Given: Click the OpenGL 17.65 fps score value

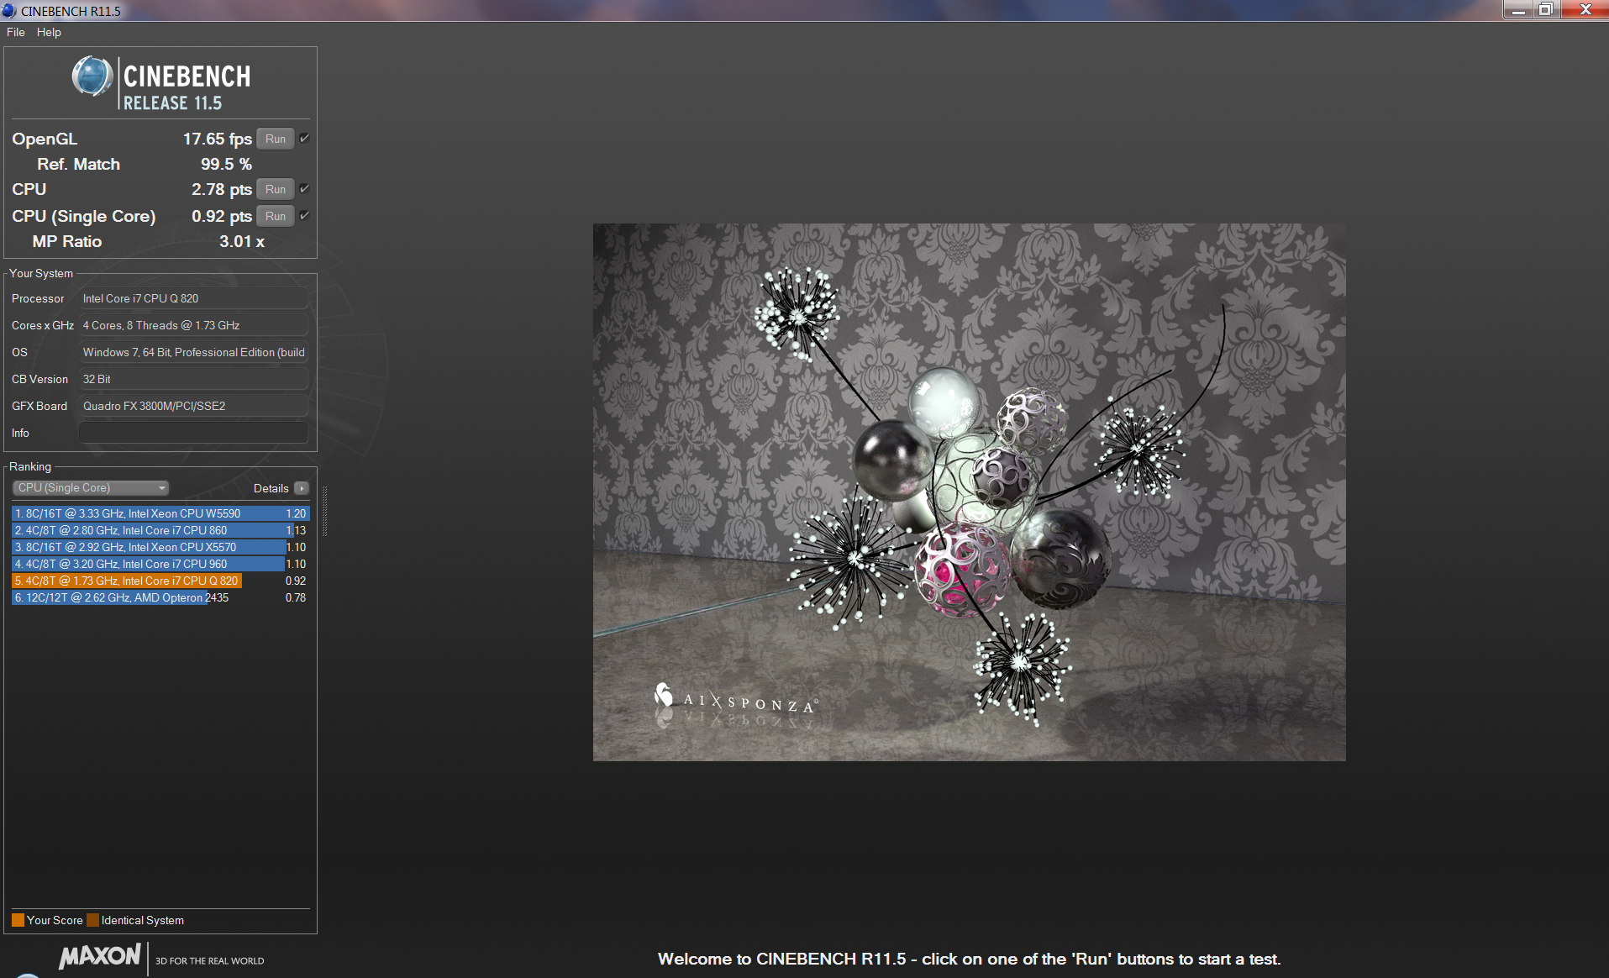Looking at the screenshot, I should pos(217,139).
